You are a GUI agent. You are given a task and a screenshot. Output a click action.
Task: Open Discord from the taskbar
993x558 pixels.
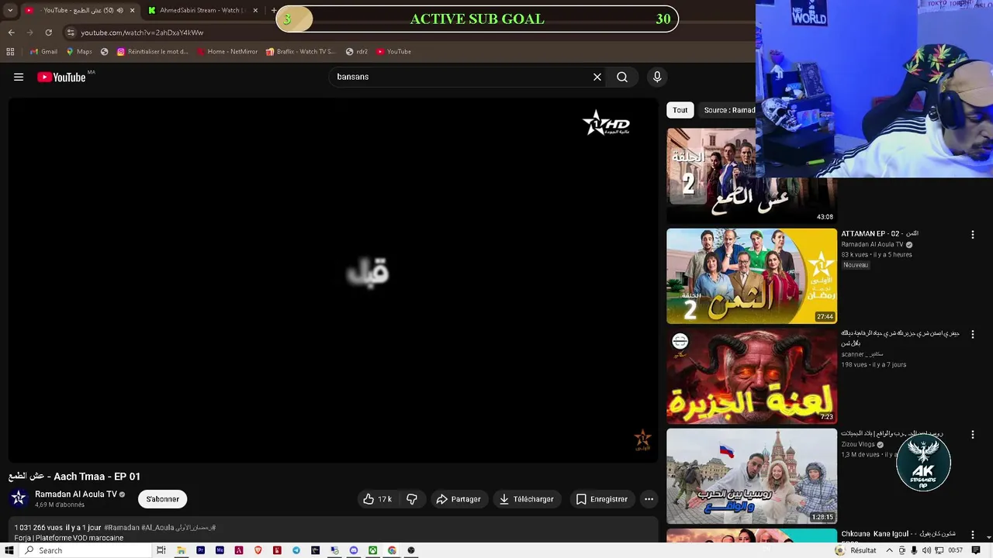[x=354, y=550]
